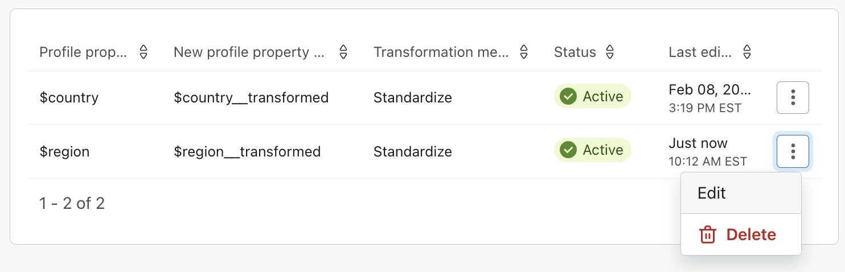The image size is (845, 272).
Task: Sort by the Profile property column arrows
Action: click(x=143, y=52)
